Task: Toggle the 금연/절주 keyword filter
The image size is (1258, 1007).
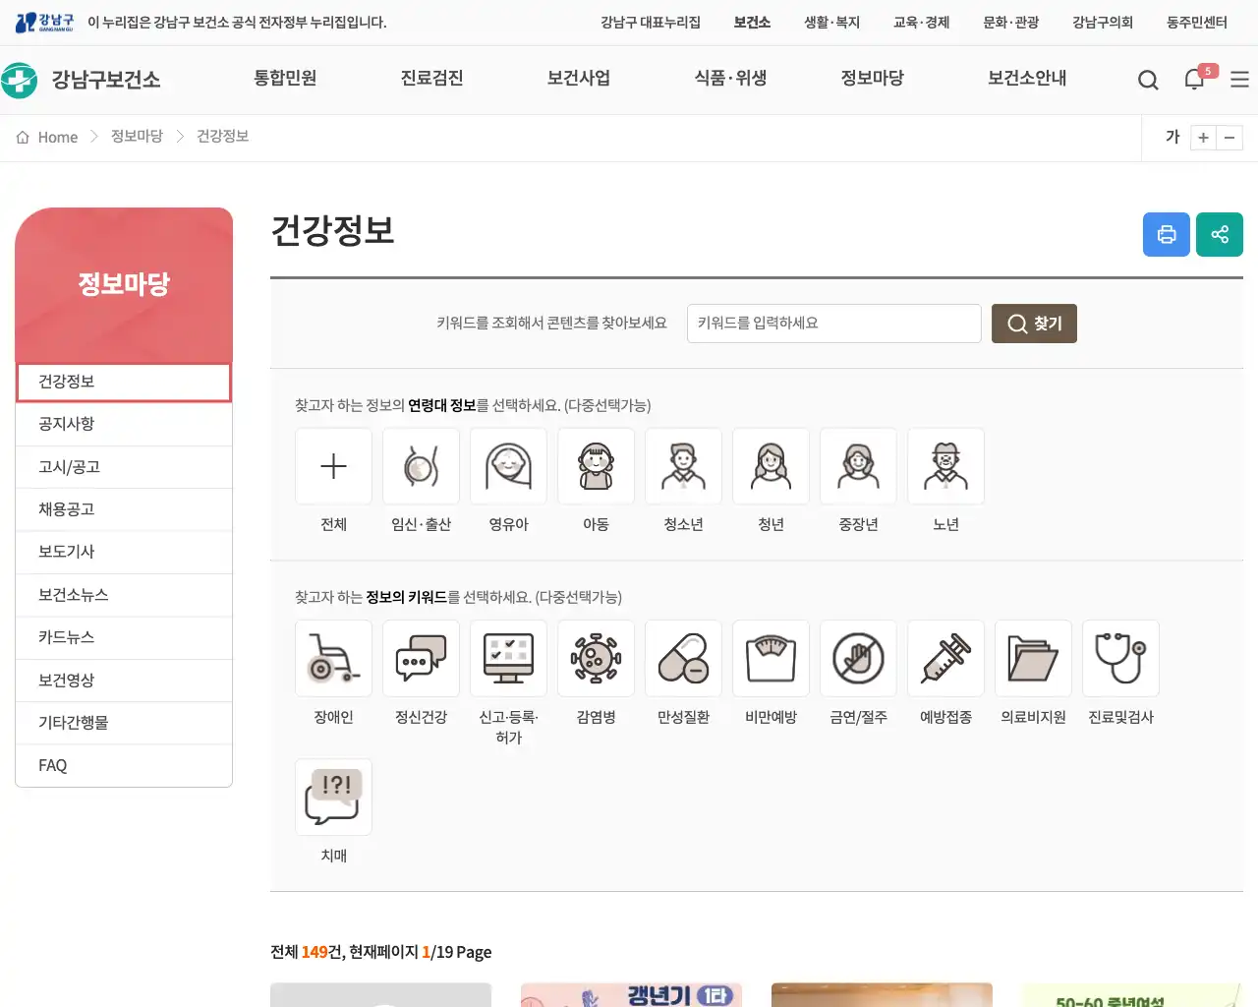Action: (x=858, y=658)
